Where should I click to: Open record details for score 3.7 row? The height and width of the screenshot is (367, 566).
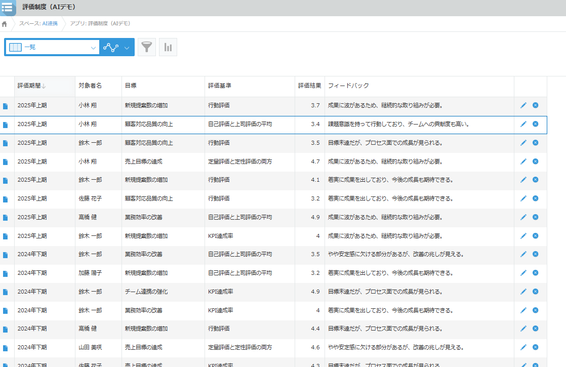click(x=6, y=106)
